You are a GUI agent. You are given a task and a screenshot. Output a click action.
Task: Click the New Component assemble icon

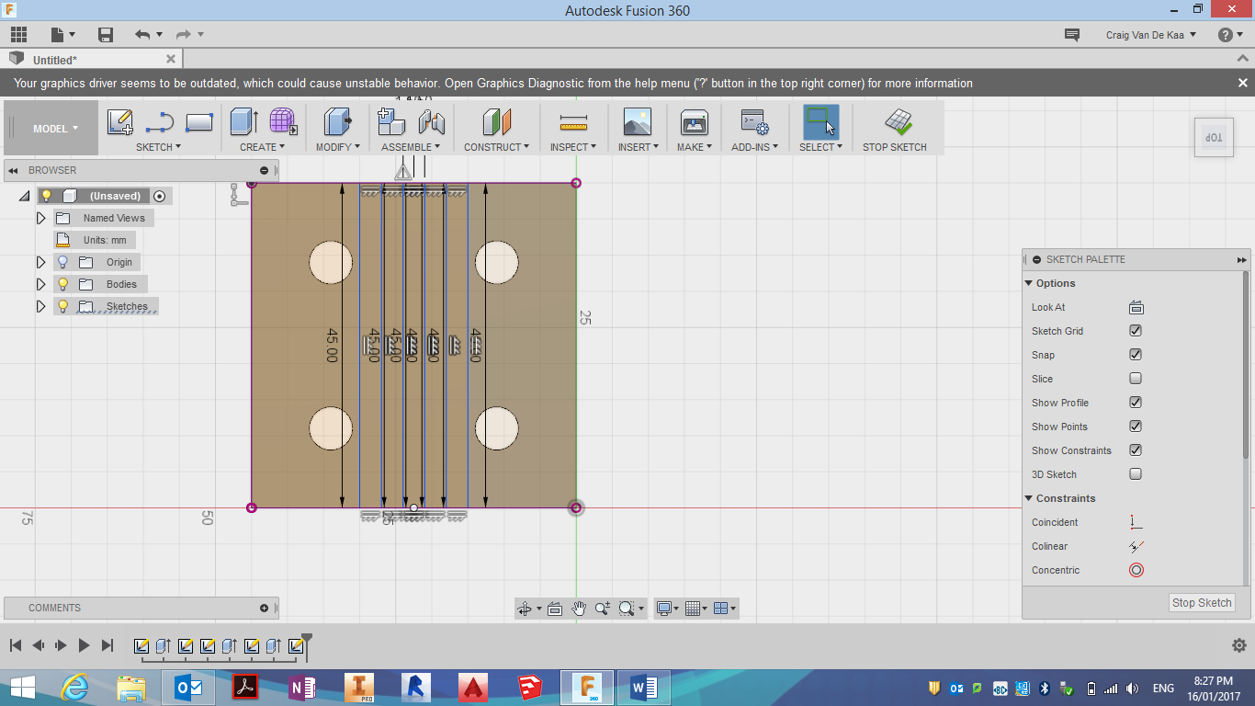pyautogui.click(x=391, y=121)
